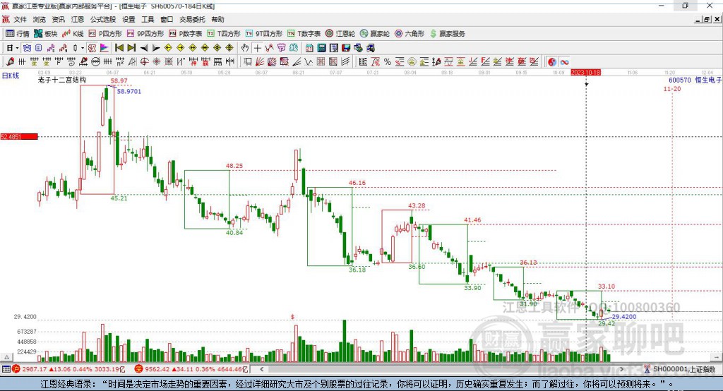Click the 29.4200 blue price label
This screenshot has width=723, height=391.
(624, 317)
